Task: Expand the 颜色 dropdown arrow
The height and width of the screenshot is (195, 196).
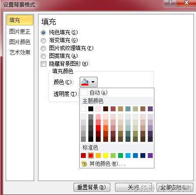Action: click(93, 82)
